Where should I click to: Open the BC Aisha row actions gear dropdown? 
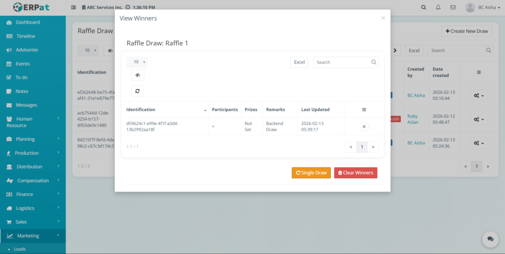(x=478, y=95)
